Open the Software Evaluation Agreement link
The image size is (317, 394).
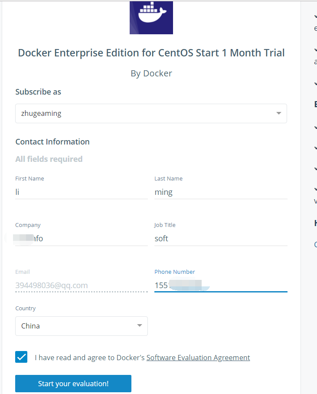point(198,358)
